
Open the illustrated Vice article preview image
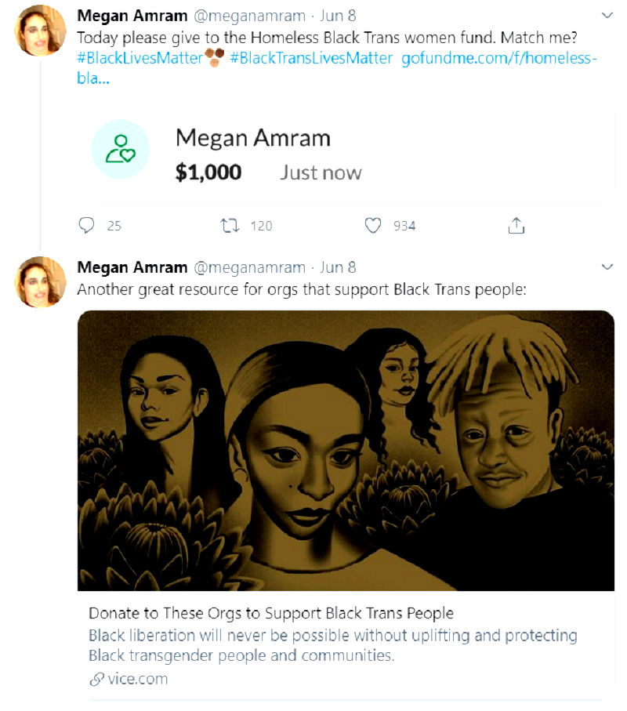pos(346,450)
